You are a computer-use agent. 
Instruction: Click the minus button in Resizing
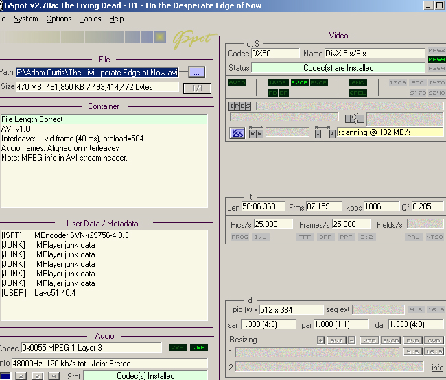click(x=352, y=340)
